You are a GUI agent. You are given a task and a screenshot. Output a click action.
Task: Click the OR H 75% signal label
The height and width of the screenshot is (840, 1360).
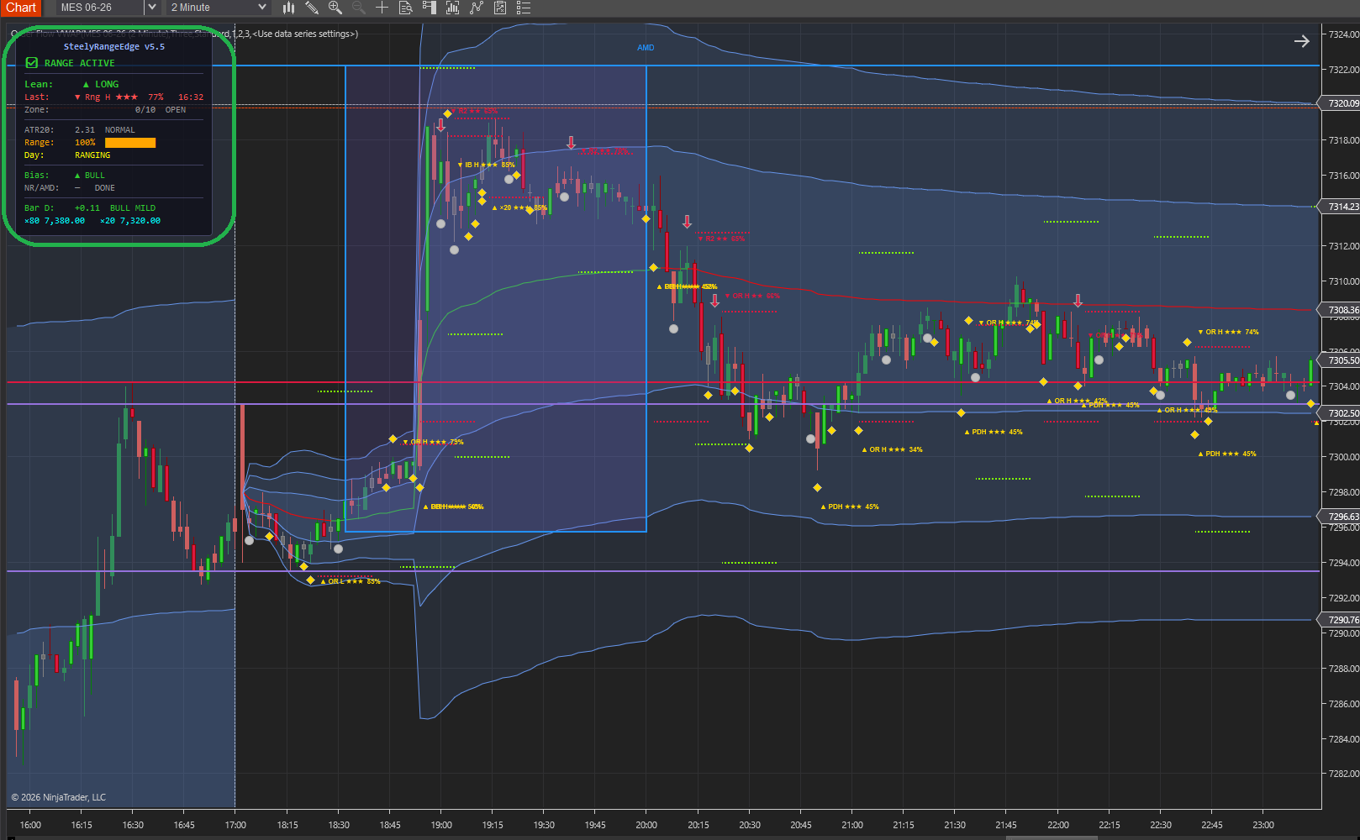[434, 442]
